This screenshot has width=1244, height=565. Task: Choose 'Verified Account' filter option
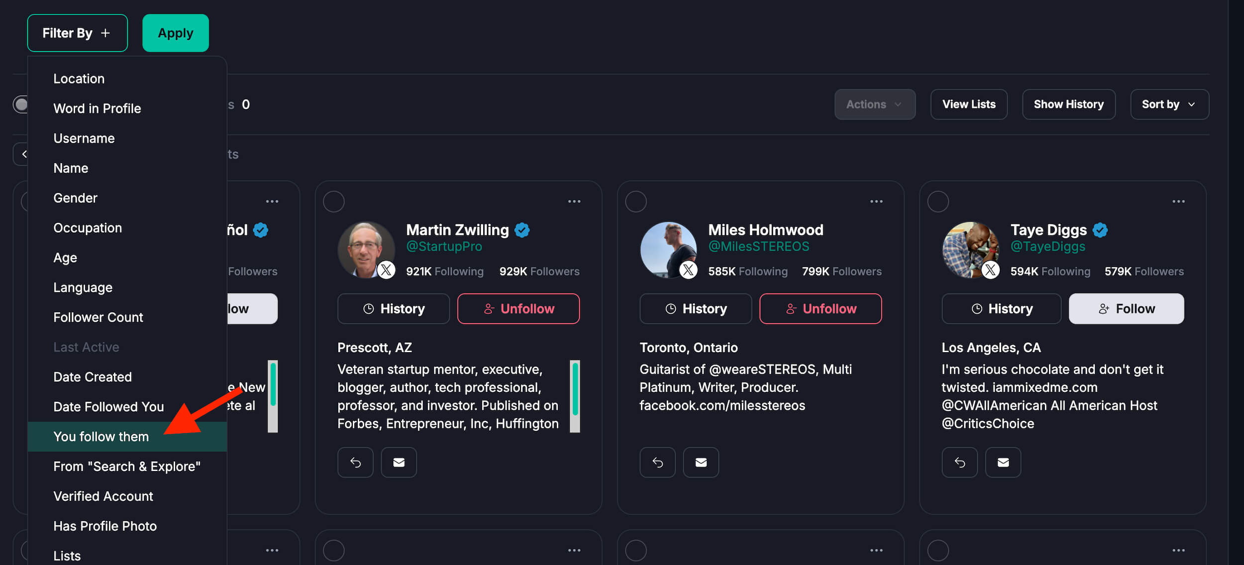pos(103,496)
